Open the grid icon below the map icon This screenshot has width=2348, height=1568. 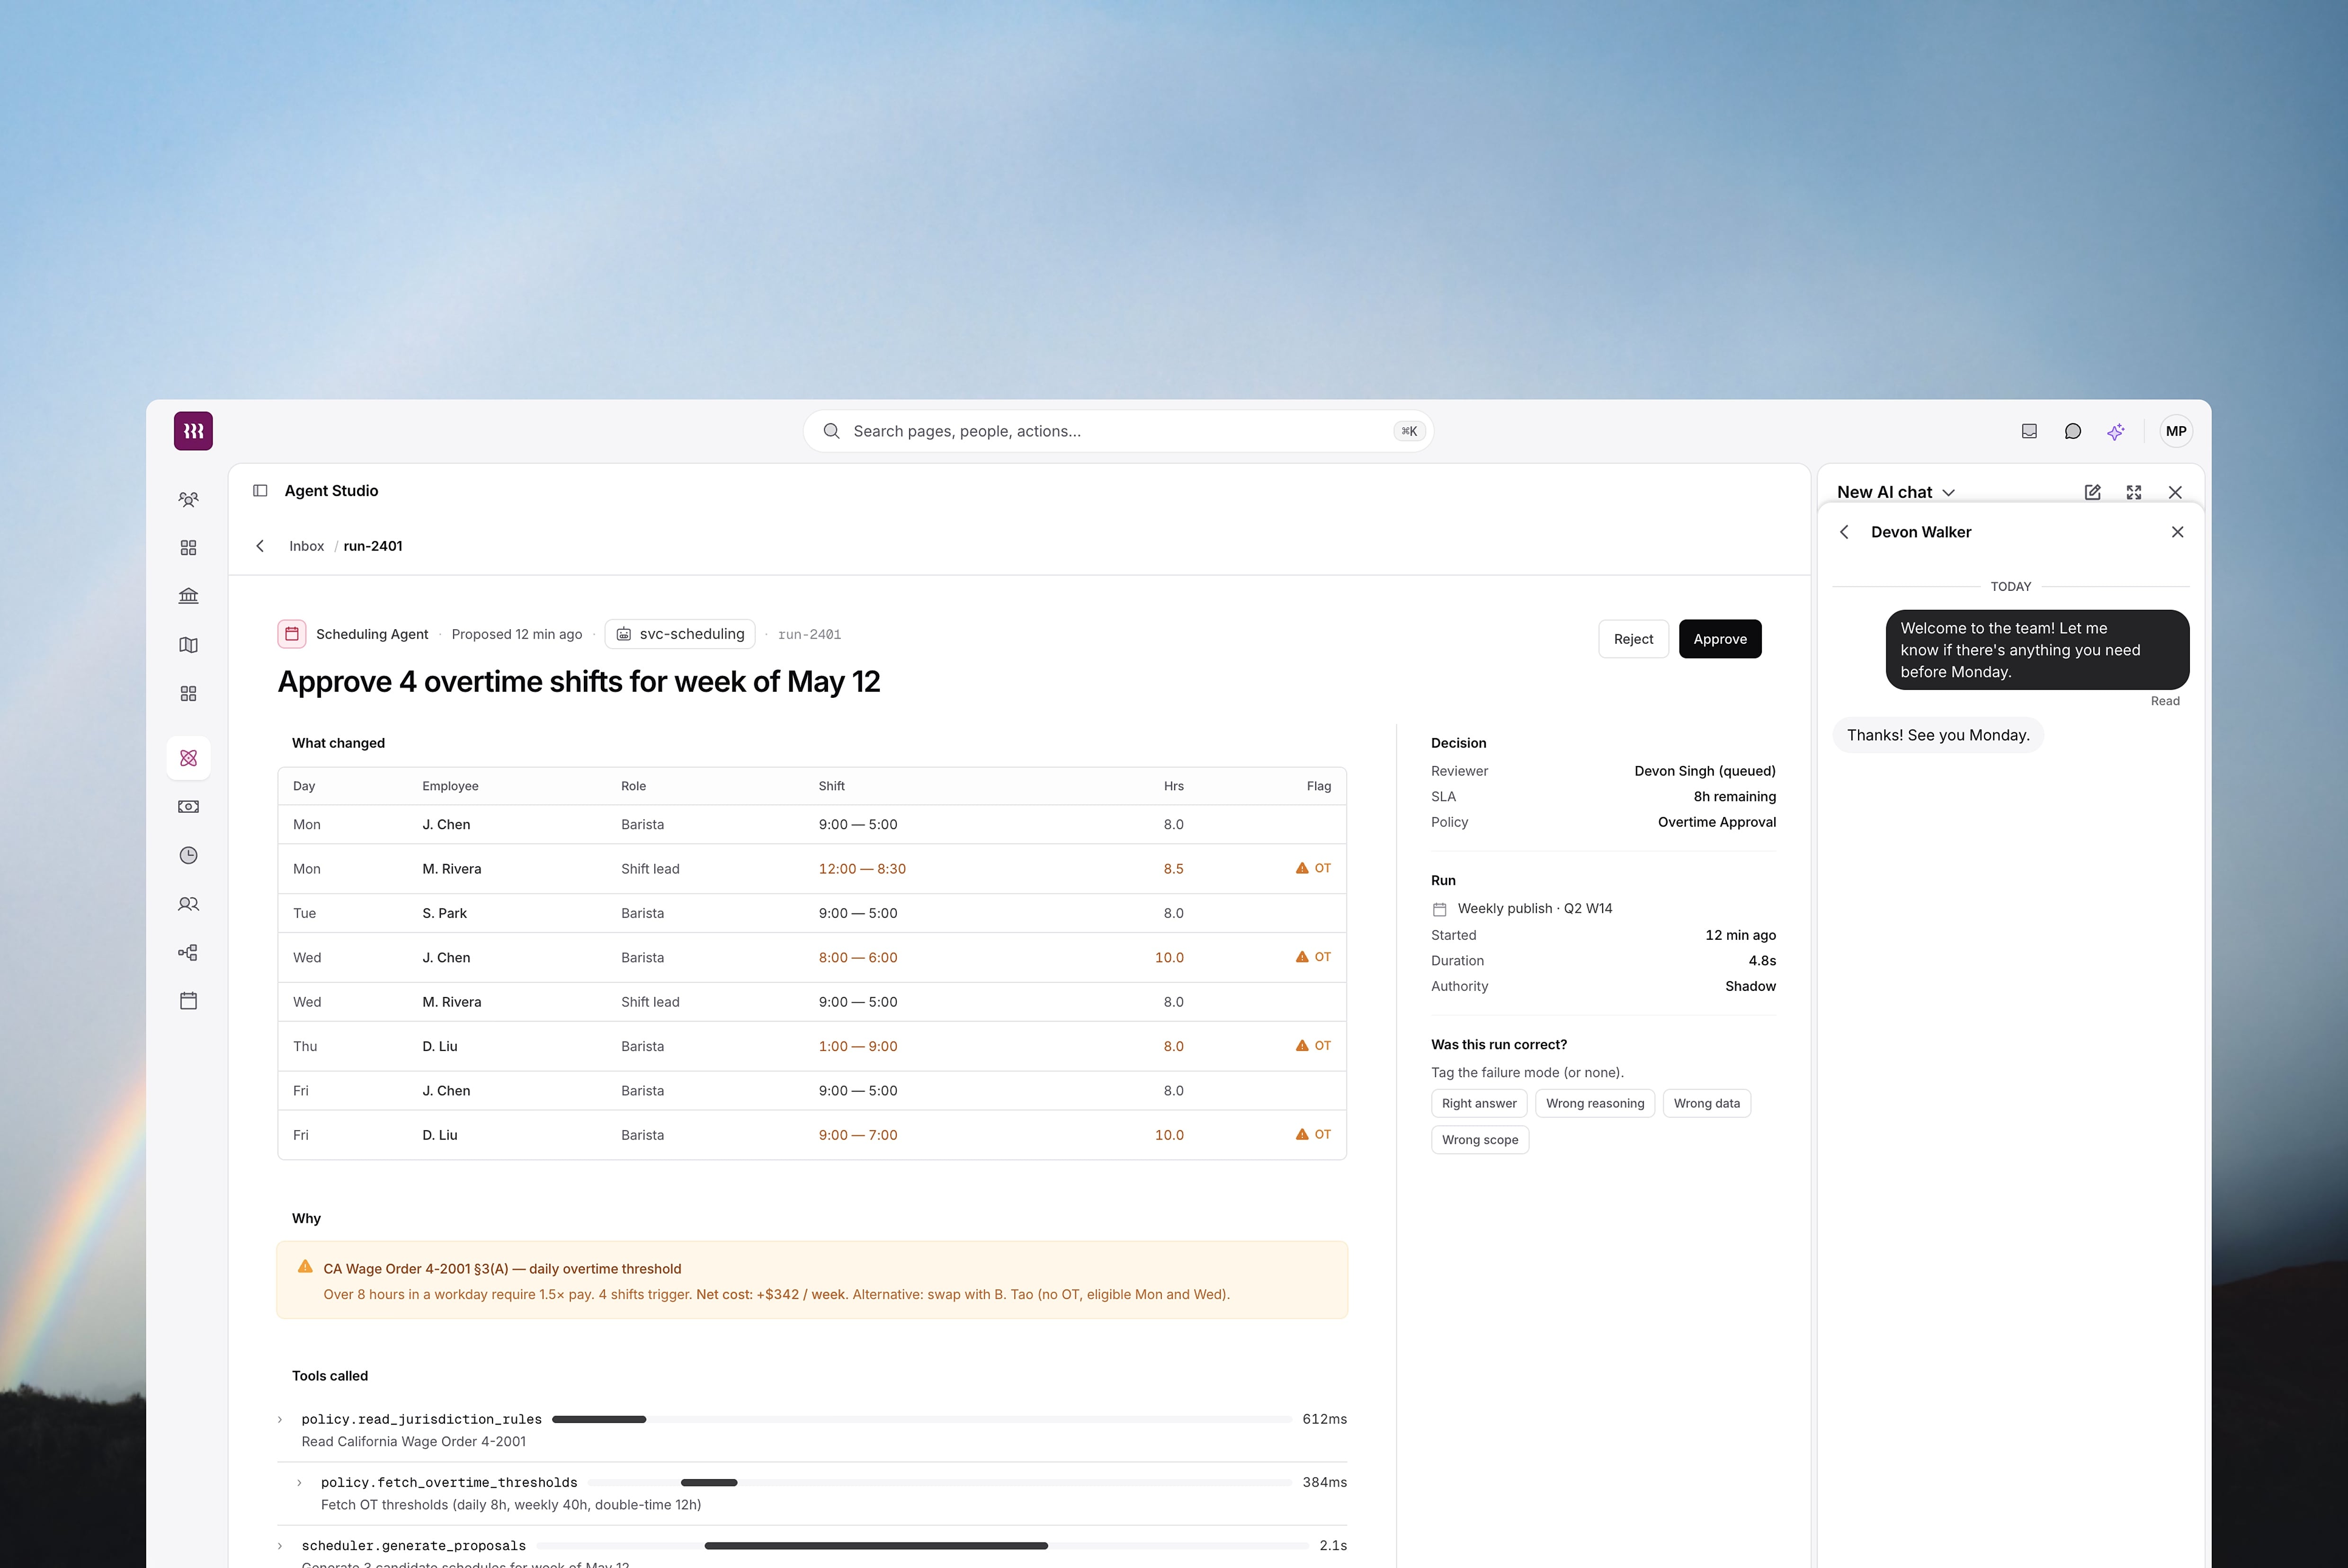[188, 694]
